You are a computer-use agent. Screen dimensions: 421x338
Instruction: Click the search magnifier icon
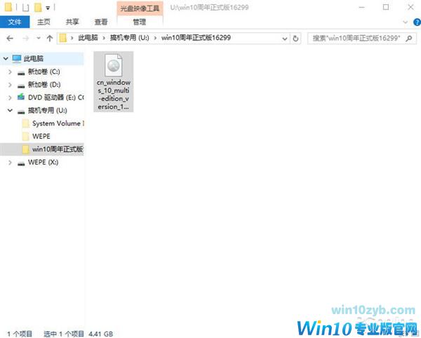[x=409, y=39]
